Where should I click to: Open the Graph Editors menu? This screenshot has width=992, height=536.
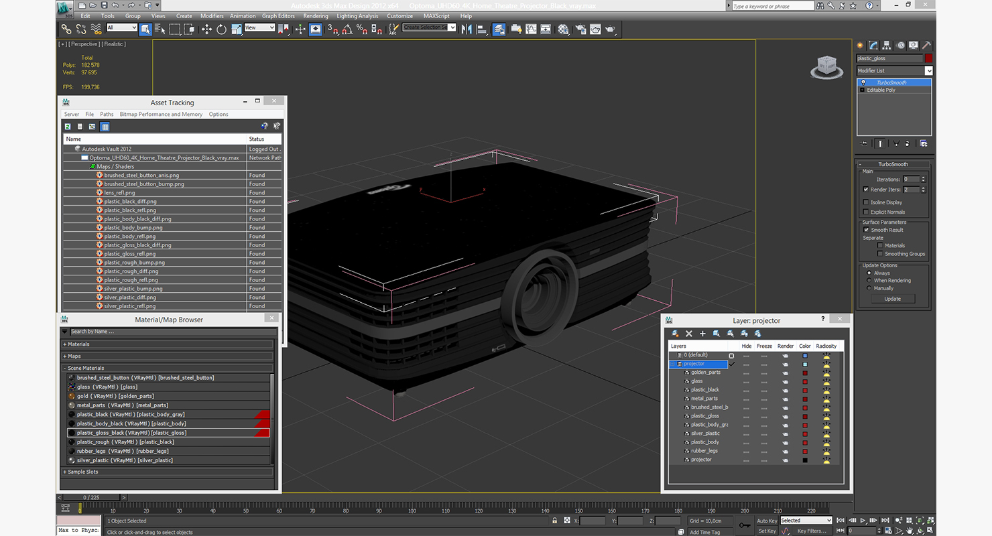[278, 16]
